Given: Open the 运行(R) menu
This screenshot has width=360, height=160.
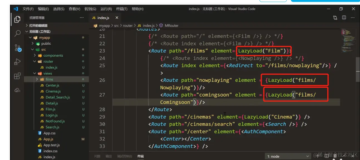Looking at the screenshot, I should (106, 9).
